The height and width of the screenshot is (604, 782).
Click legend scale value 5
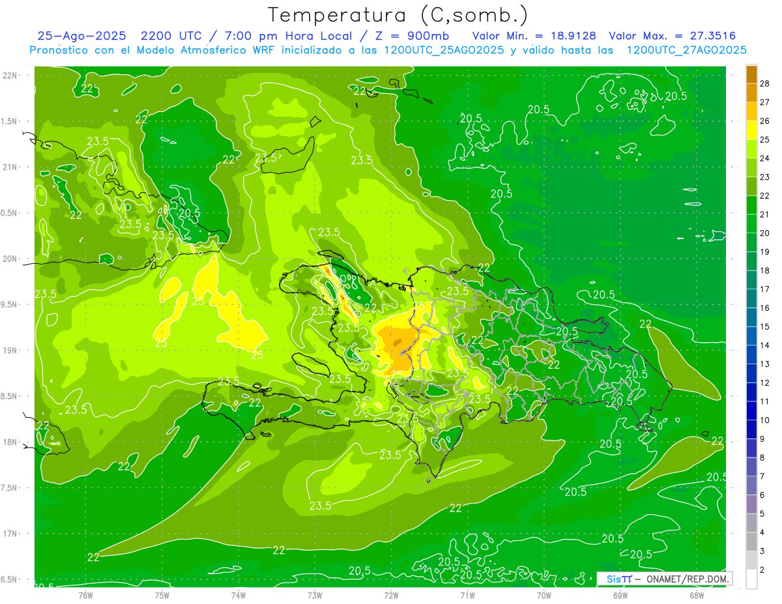pyautogui.click(x=763, y=514)
